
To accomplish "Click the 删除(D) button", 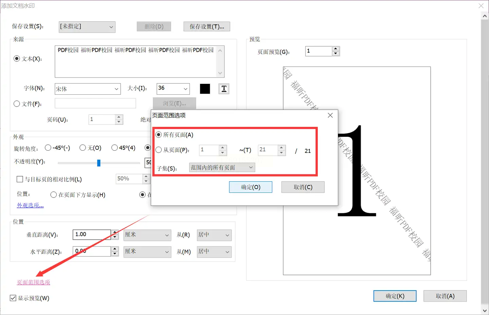I will point(154,26).
